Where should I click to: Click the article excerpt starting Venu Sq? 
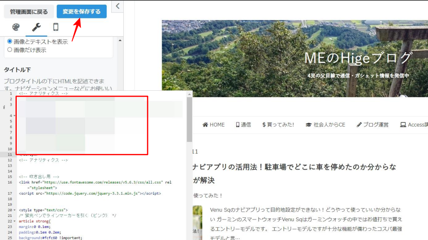306,224
